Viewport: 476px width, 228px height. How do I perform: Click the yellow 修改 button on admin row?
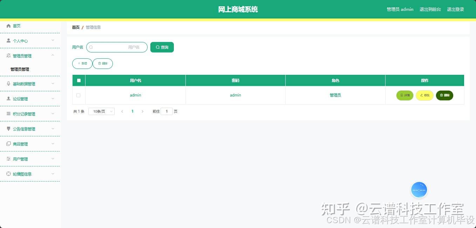coord(424,95)
